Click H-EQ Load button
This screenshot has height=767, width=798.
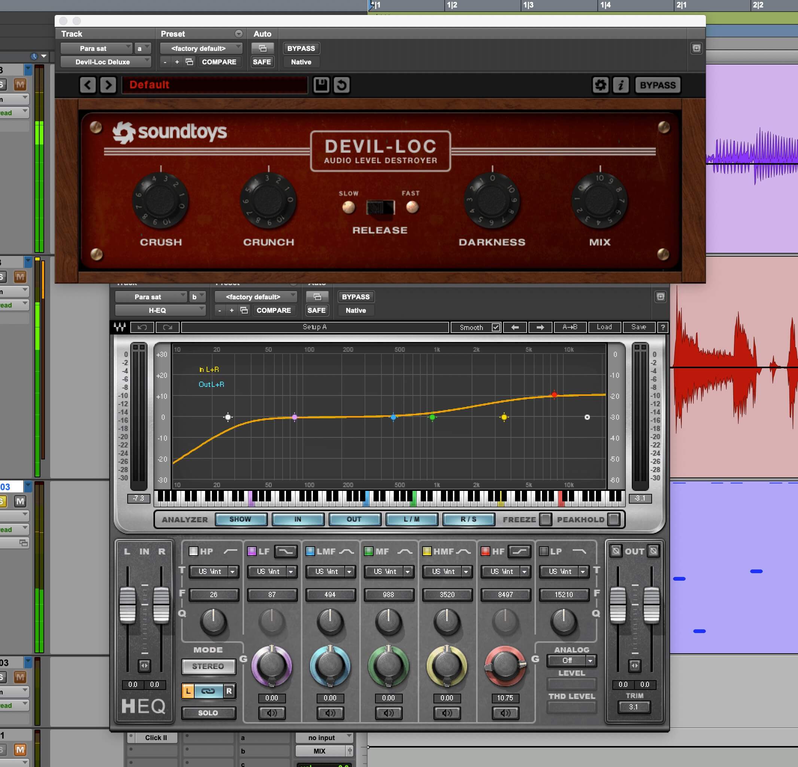604,327
